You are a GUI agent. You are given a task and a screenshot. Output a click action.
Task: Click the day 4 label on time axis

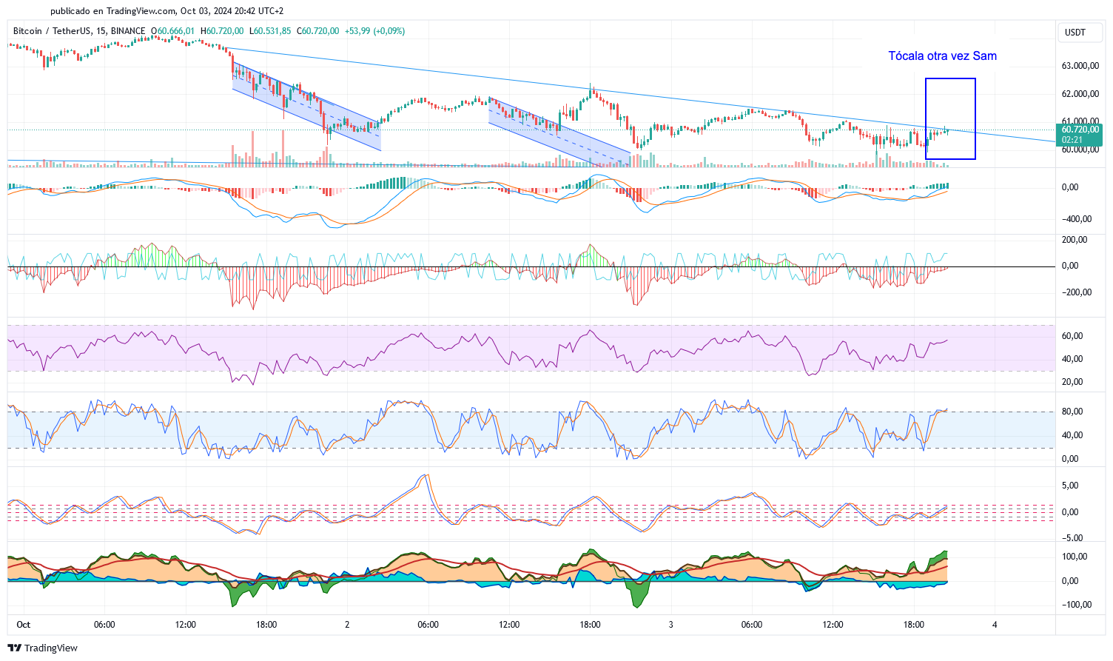click(995, 625)
